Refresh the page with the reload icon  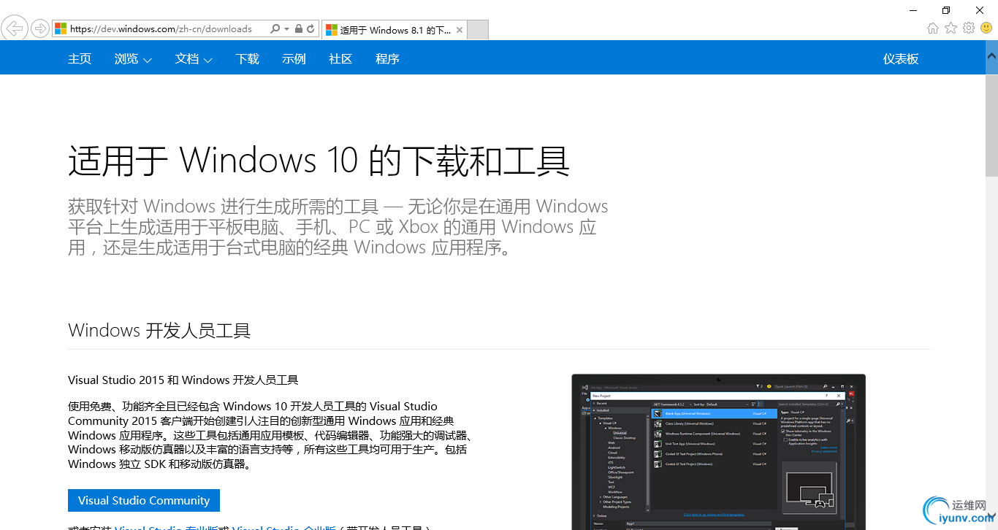(x=311, y=29)
